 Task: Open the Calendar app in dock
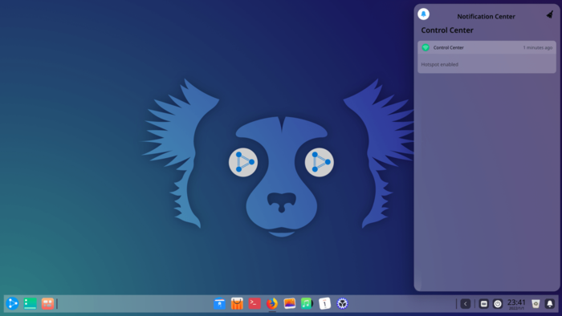click(324, 303)
